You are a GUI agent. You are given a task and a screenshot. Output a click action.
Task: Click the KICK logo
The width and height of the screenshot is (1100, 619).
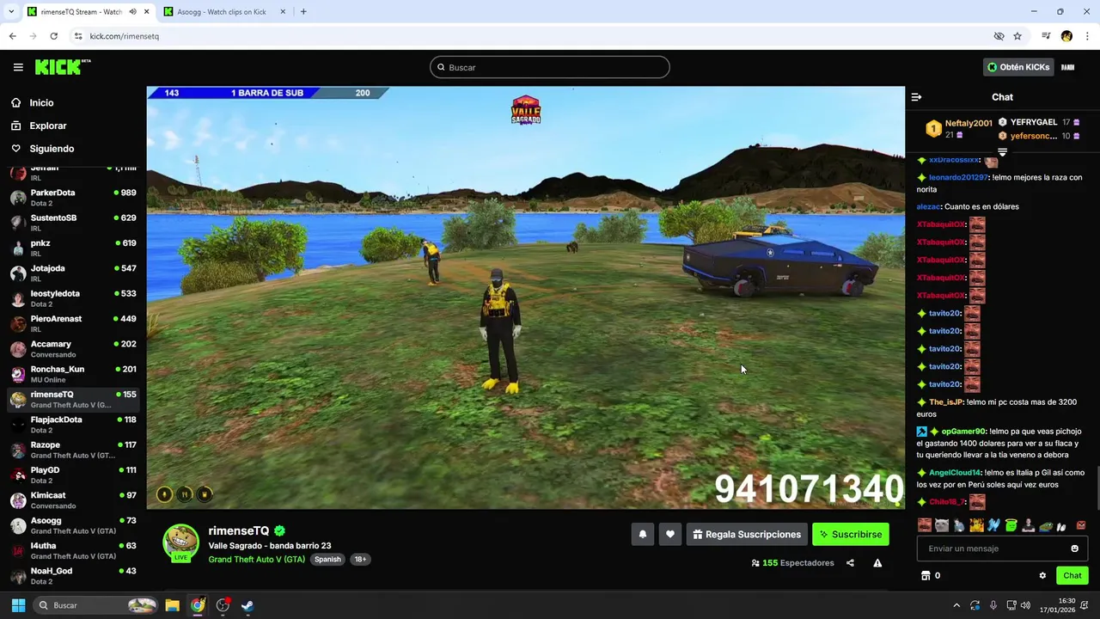[63, 67]
